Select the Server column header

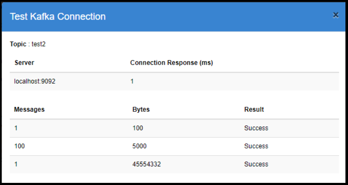click(x=24, y=63)
